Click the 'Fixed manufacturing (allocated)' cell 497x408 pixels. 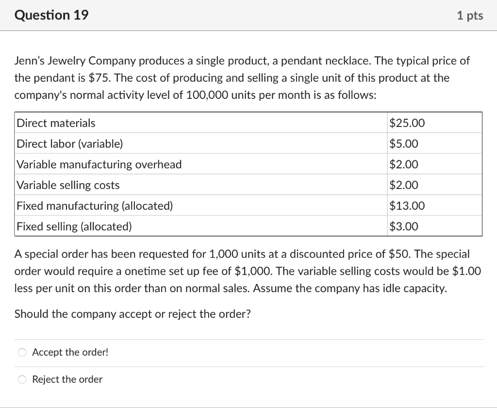95,206
